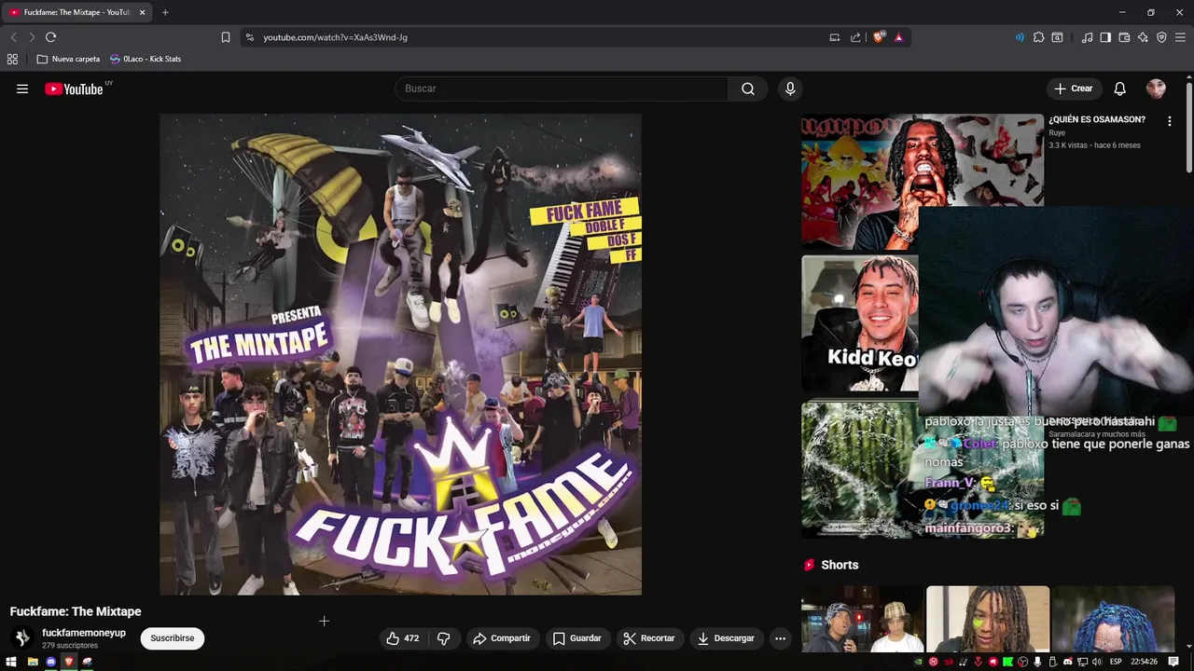Toggle the browser sidebar panel icon

tap(1105, 37)
